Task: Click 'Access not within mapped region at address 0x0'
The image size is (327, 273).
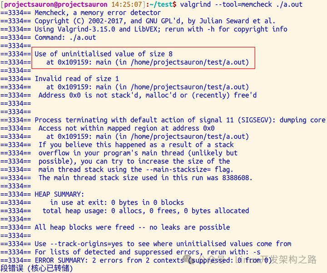Action: pyautogui.click(x=127, y=128)
